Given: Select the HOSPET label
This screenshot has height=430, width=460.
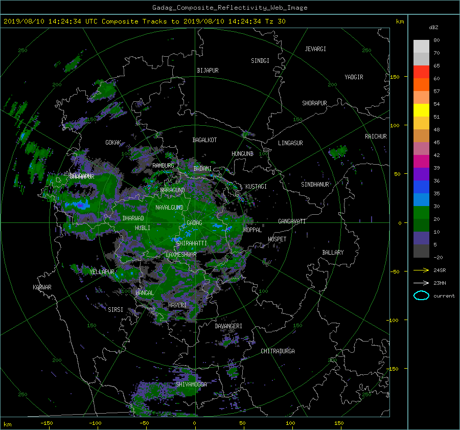Looking at the screenshot, I should [277, 239].
